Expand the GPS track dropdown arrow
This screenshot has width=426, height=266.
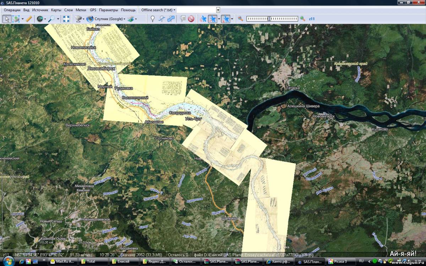[219, 19]
